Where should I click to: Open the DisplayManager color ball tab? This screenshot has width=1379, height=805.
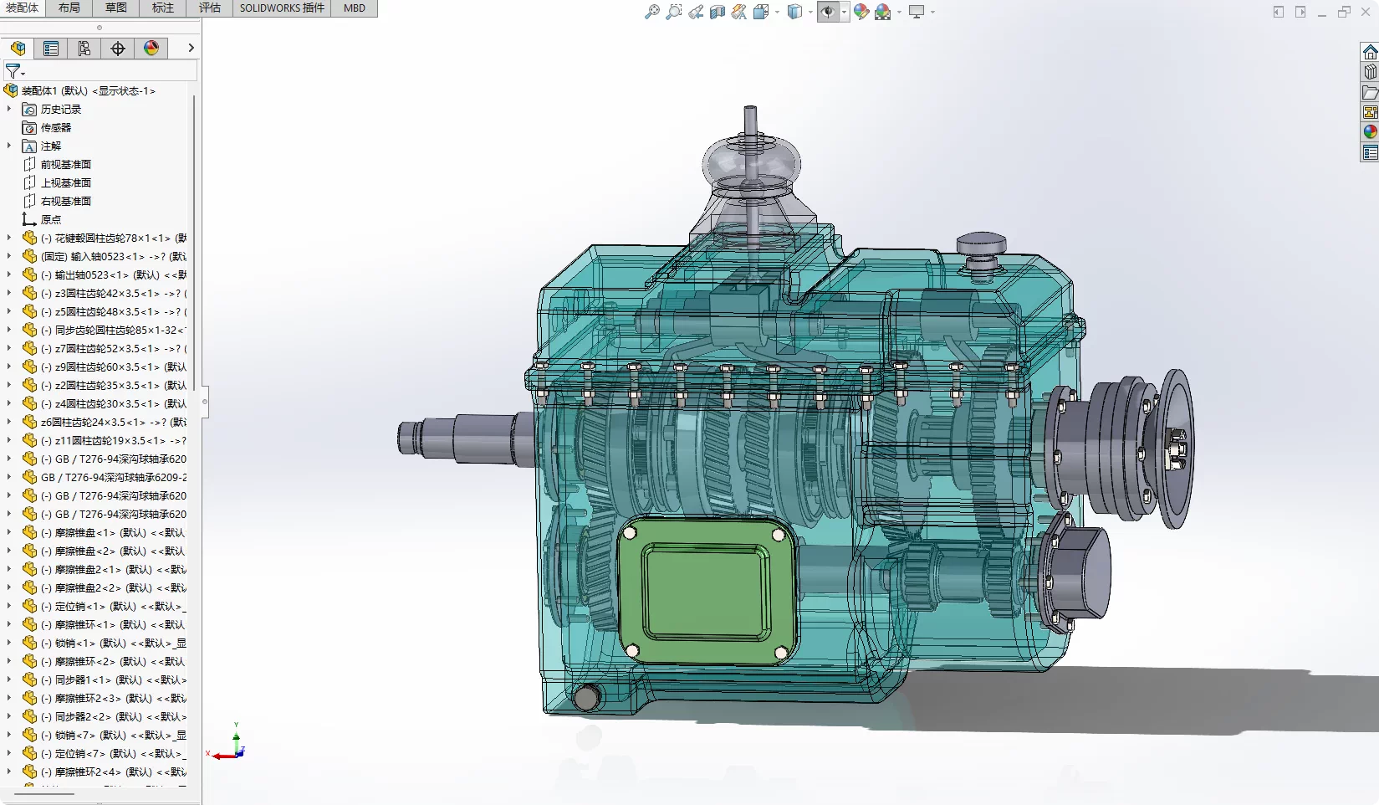point(151,49)
